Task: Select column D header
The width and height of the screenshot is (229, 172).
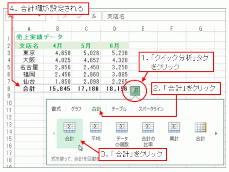Action: [x=115, y=29]
